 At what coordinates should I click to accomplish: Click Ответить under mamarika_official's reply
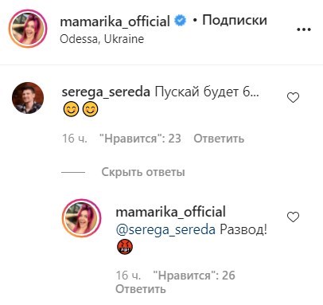(141, 289)
